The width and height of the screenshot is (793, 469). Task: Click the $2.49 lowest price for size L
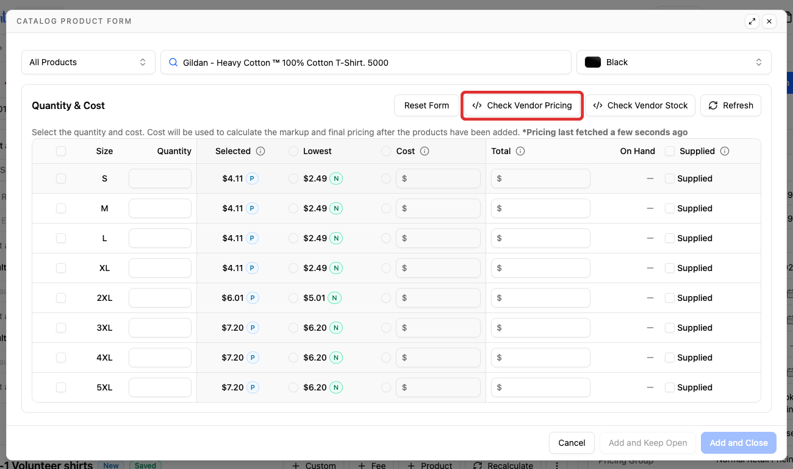[x=315, y=238]
